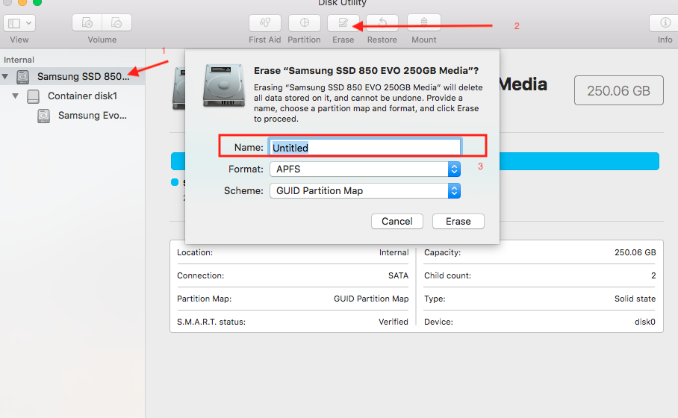The width and height of the screenshot is (678, 418).
Task: Click the Type value Solid state
Action: click(635, 299)
